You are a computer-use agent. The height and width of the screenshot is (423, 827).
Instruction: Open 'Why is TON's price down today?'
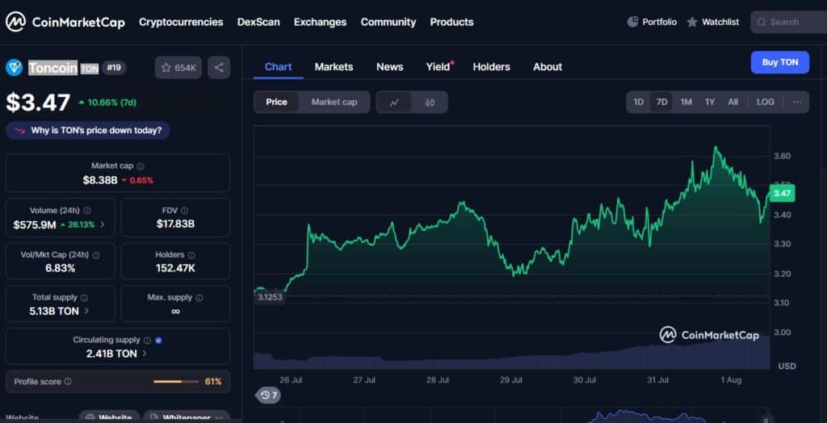tap(88, 131)
